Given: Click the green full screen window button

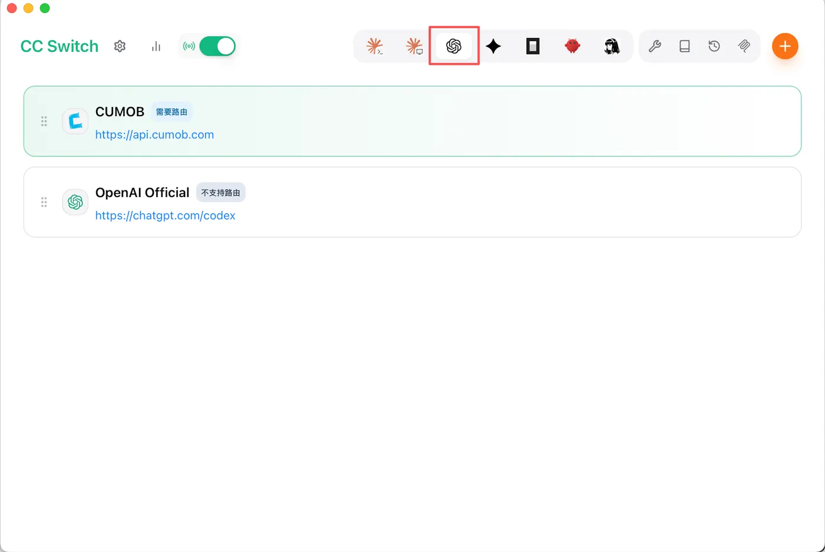Looking at the screenshot, I should point(45,8).
